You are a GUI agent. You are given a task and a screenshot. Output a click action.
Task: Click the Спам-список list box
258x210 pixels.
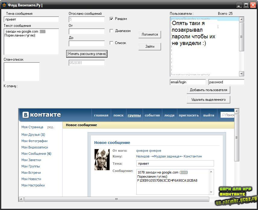22,72
